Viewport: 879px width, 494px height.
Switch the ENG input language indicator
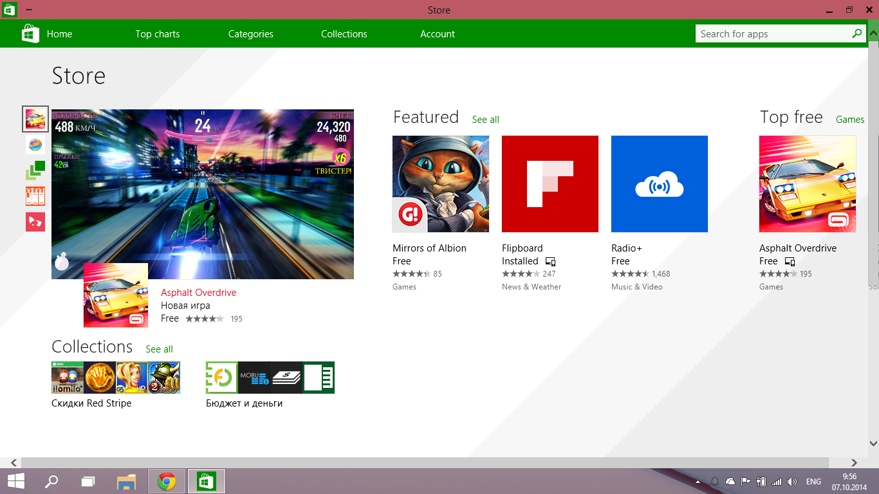click(x=813, y=482)
